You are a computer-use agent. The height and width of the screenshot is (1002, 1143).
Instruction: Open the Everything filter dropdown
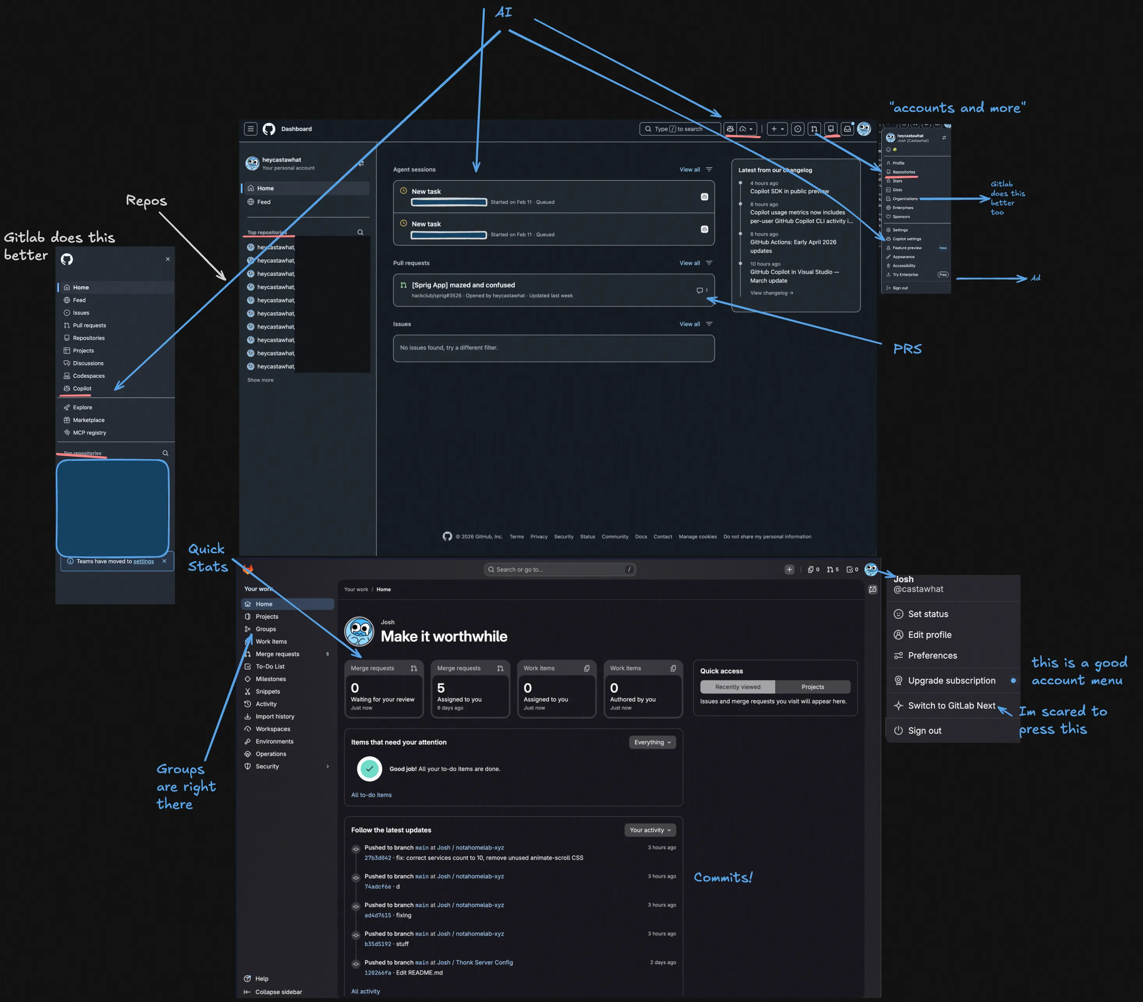[x=652, y=742]
